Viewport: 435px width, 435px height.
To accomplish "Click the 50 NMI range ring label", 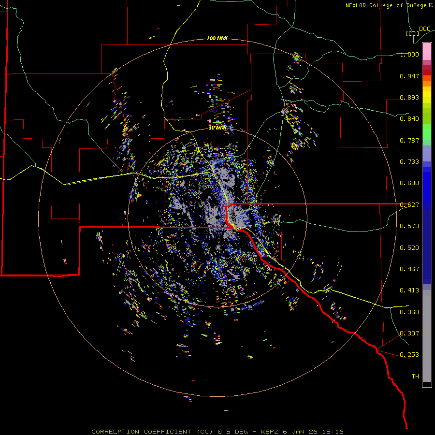I will (x=217, y=128).
